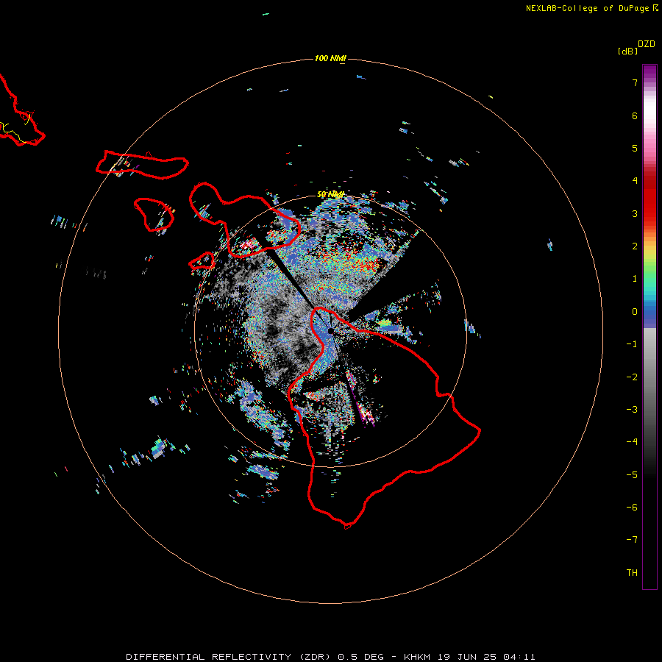Click the NEXLAB-College of DuPage watermark text

pos(591,8)
